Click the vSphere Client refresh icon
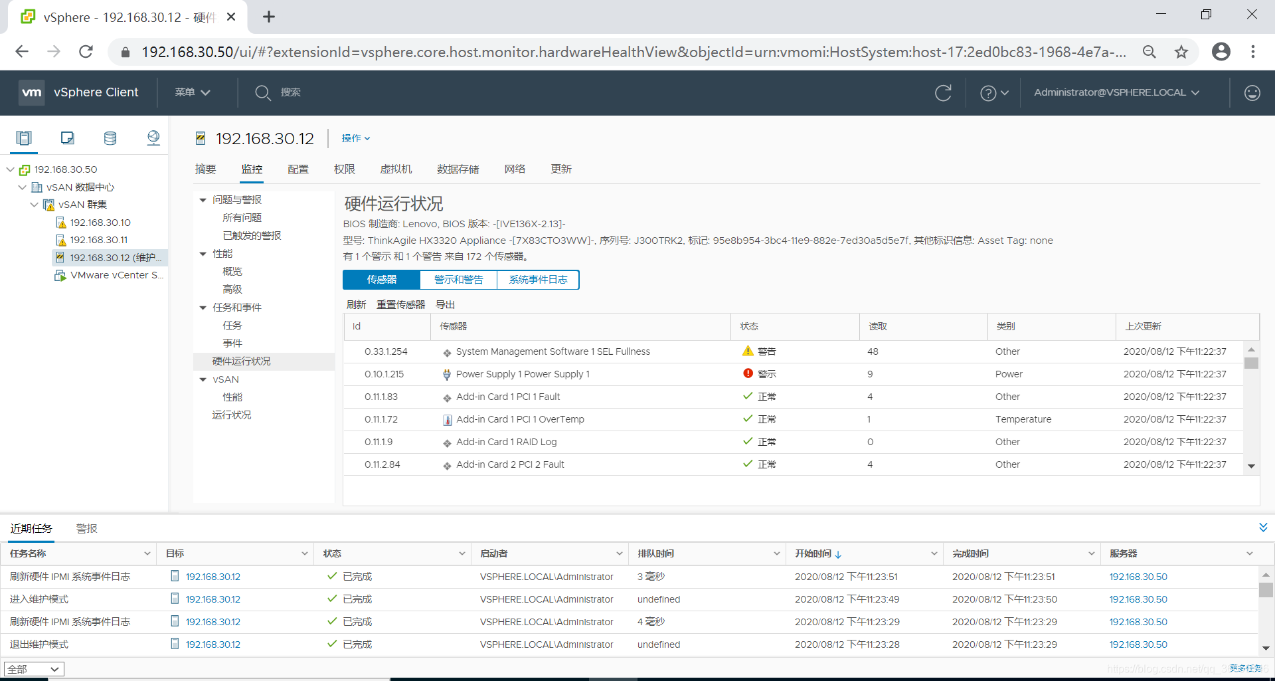This screenshot has height=681, width=1275. point(943,92)
